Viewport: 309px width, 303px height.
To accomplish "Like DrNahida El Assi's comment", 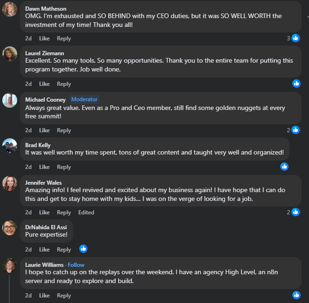I will coord(44,249).
